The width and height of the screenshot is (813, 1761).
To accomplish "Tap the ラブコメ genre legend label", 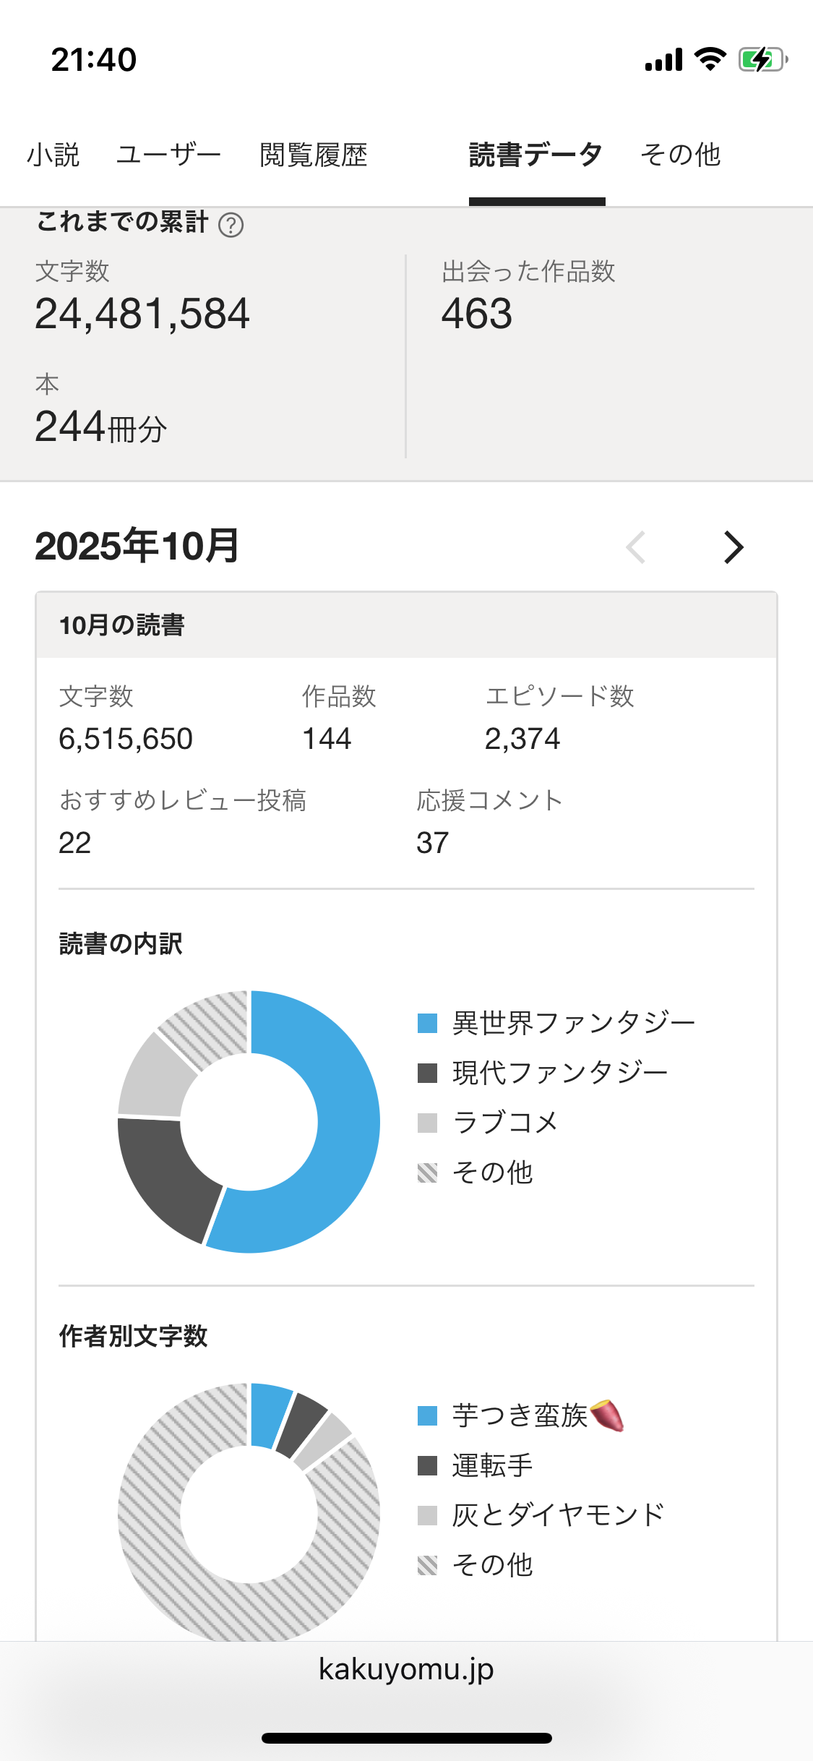I will [x=505, y=1123].
